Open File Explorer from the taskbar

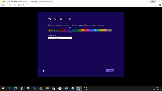[47, 88]
